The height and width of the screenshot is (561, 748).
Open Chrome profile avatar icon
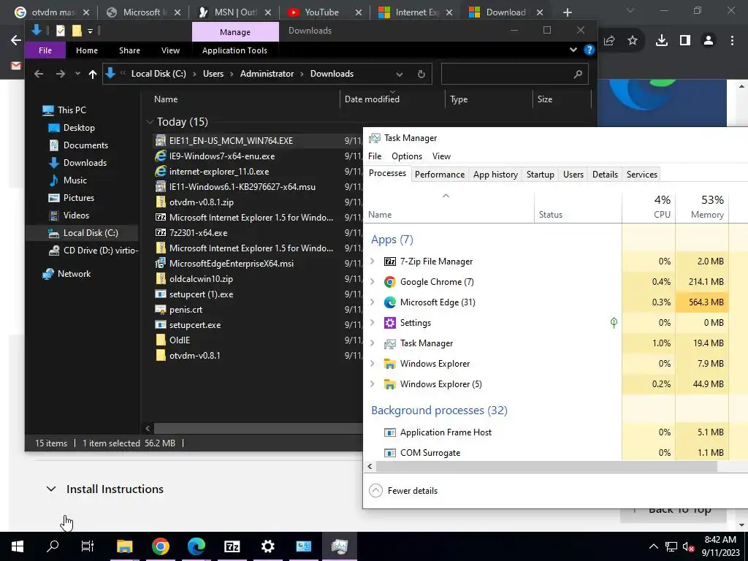click(709, 41)
